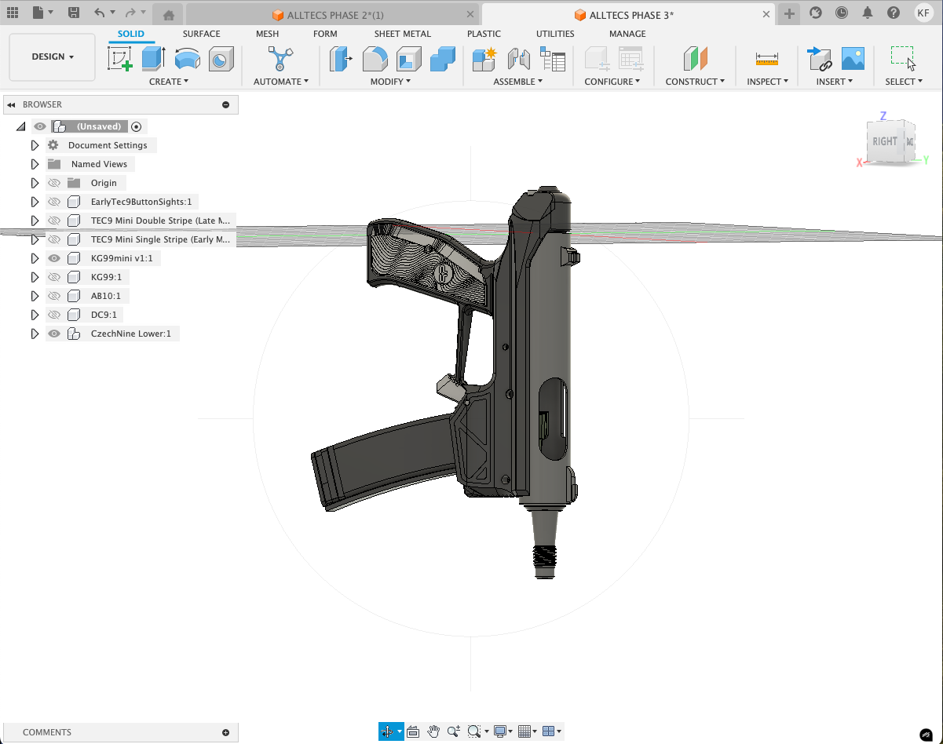Select the Combine tool
The height and width of the screenshot is (744, 943).
442,59
